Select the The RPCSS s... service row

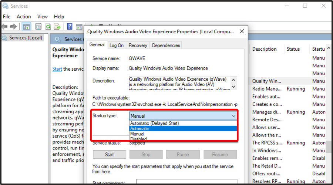[x=287, y=143]
